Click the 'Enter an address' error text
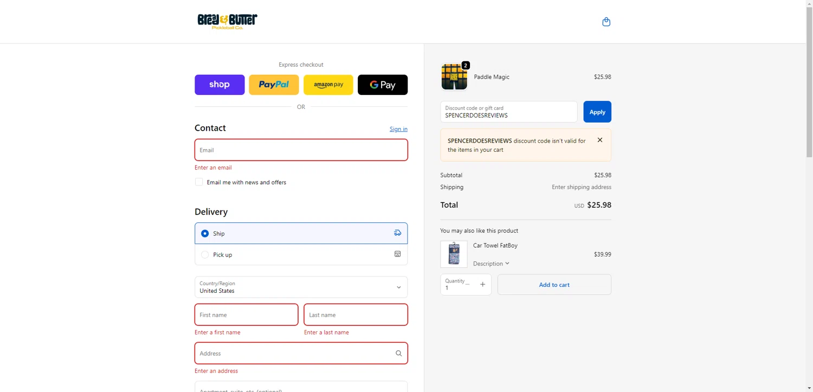The height and width of the screenshot is (392, 813). click(x=216, y=371)
